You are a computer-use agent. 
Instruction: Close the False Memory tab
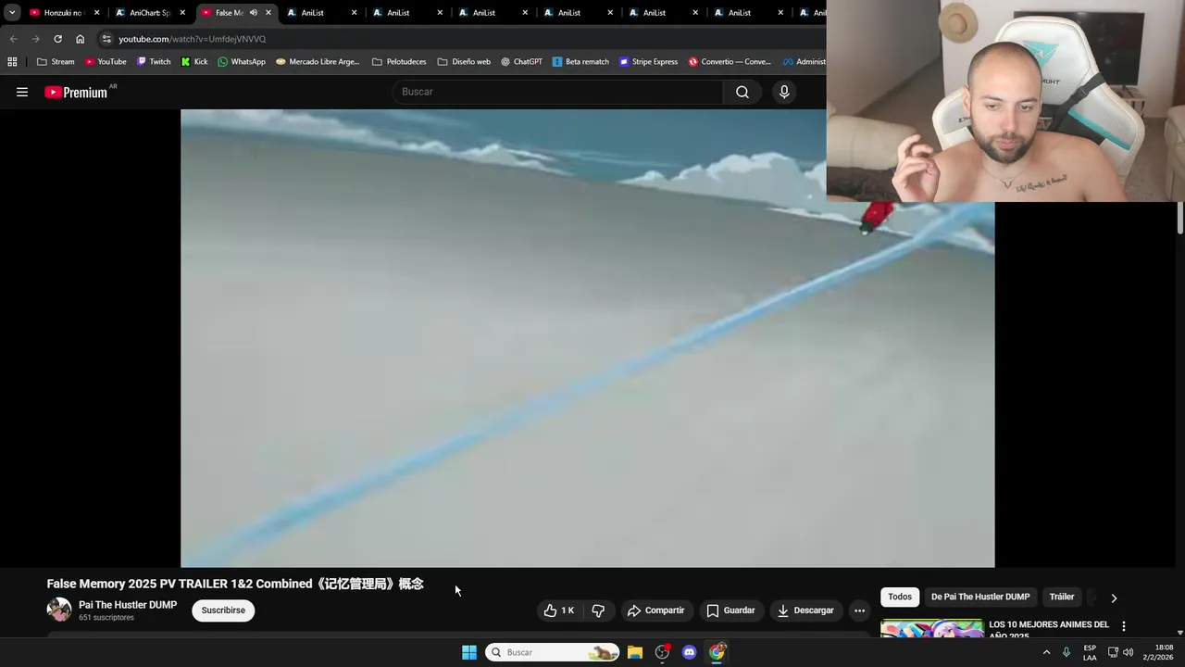pyautogui.click(x=268, y=13)
